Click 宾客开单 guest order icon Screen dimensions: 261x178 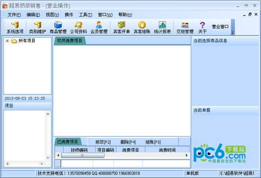[121, 28]
